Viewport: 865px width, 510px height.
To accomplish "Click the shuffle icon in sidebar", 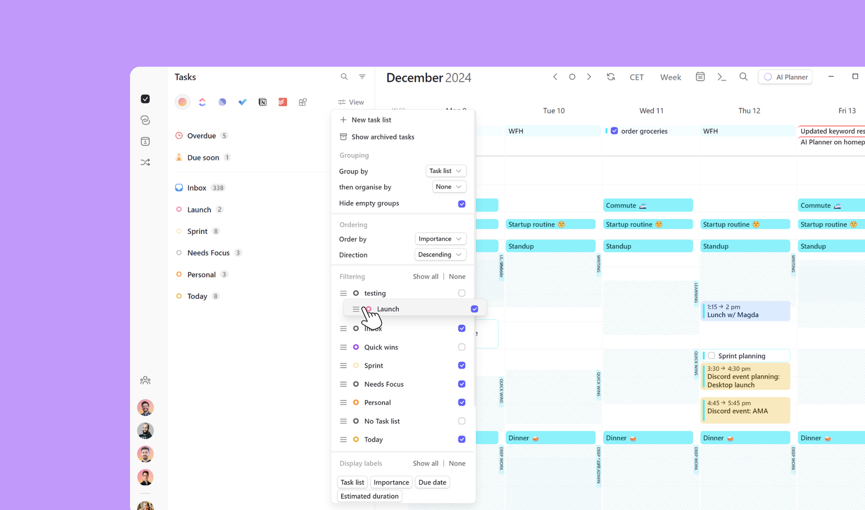I will [x=145, y=163].
